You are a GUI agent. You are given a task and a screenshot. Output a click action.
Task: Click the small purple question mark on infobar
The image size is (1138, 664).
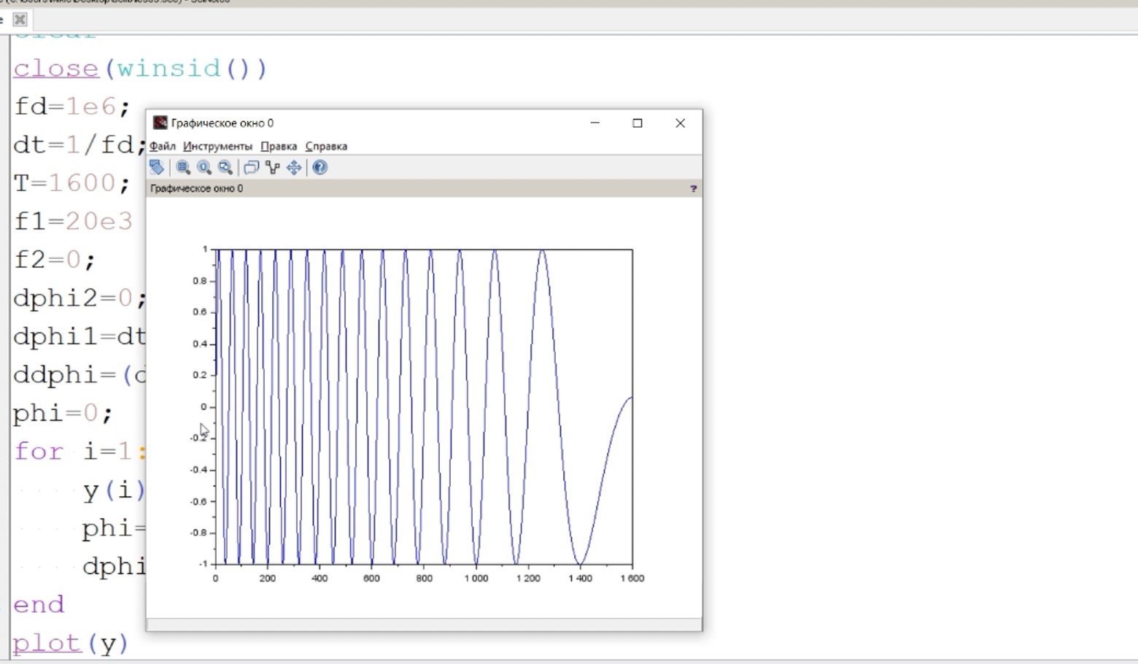pyautogui.click(x=693, y=188)
